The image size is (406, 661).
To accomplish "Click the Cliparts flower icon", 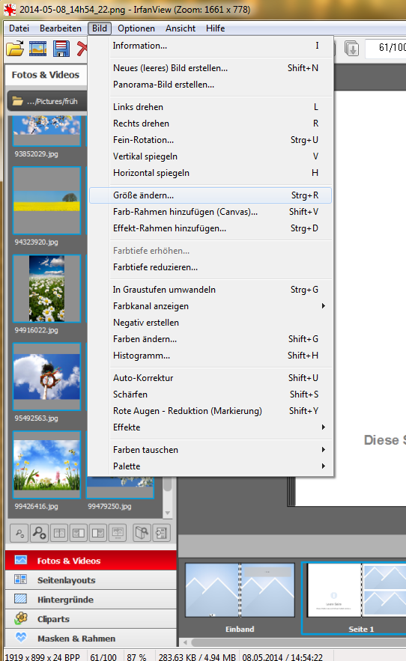I will (x=21, y=618).
